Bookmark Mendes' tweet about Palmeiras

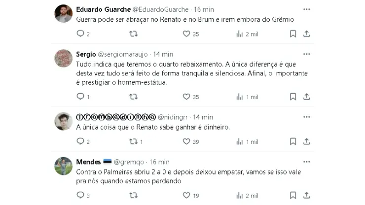tap(292, 196)
